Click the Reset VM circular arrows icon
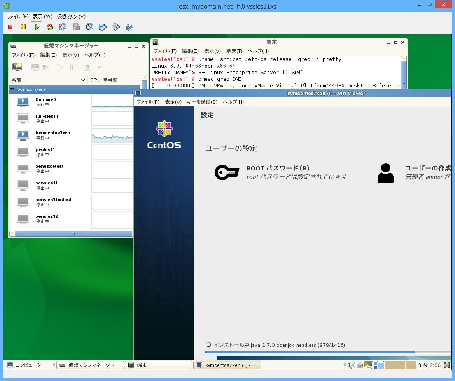The image size is (455, 381). coord(50,27)
